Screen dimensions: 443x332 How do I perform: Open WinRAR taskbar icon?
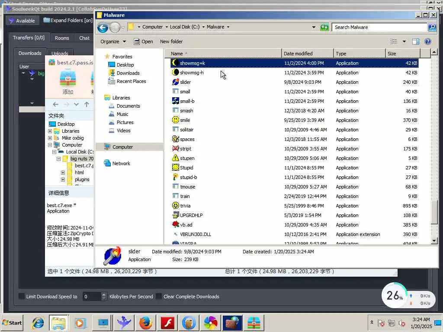click(x=254, y=323)
